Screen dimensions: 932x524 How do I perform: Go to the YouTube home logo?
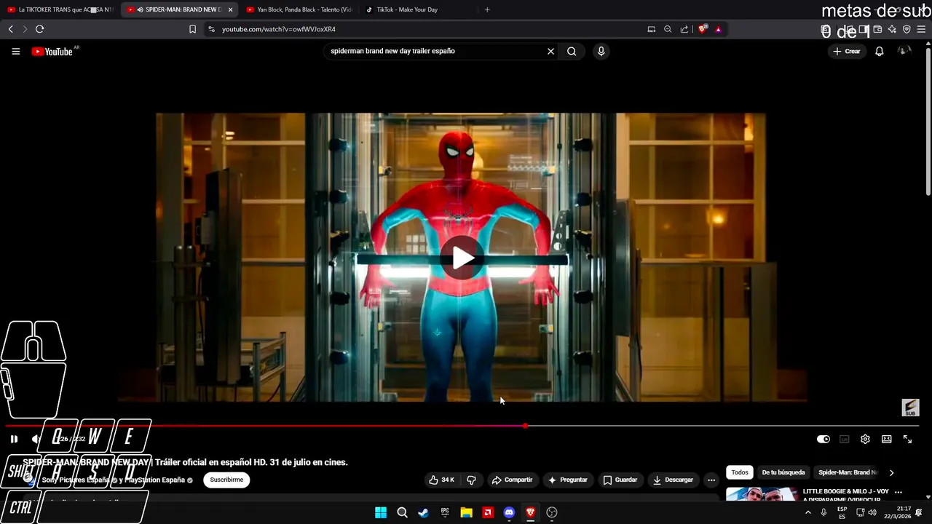click(52, 52)
